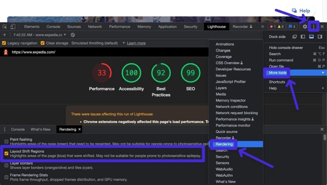Select the inspect element cursor icon

pyautogui.click(x=5, y=26)
